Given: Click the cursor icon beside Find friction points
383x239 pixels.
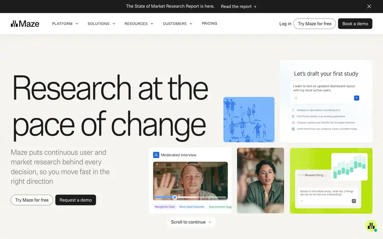Looking at the screenshot, I should 293,116.
